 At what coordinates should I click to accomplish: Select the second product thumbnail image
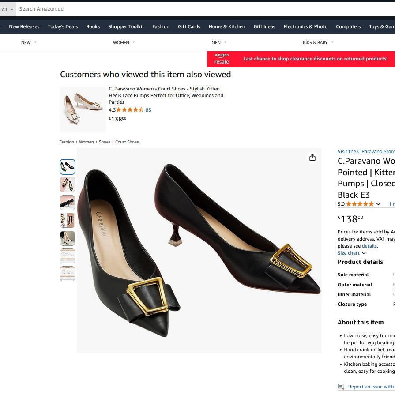pos(68,184)
